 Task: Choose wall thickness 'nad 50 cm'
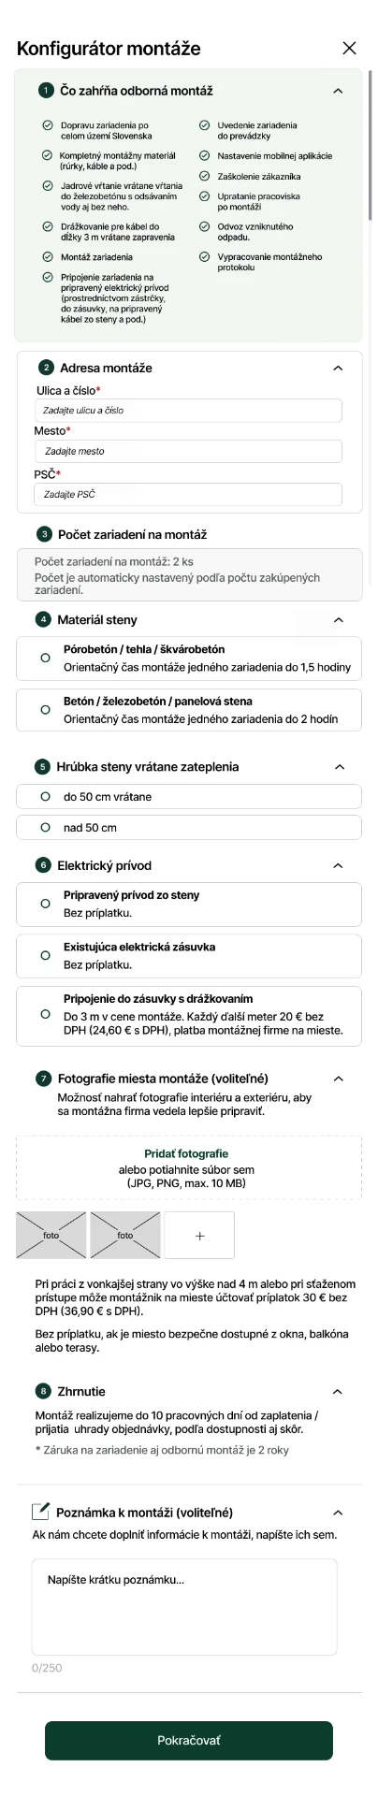pyautogui.click(x=189, y=828)
